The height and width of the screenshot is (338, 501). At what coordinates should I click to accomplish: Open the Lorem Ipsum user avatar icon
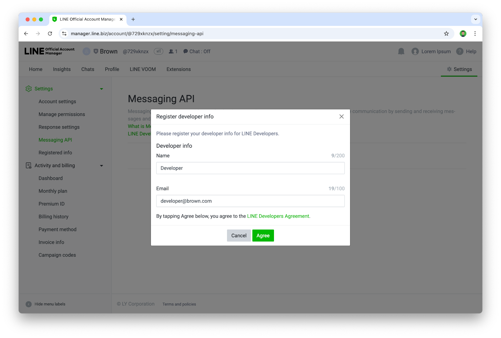coord(415,51)
